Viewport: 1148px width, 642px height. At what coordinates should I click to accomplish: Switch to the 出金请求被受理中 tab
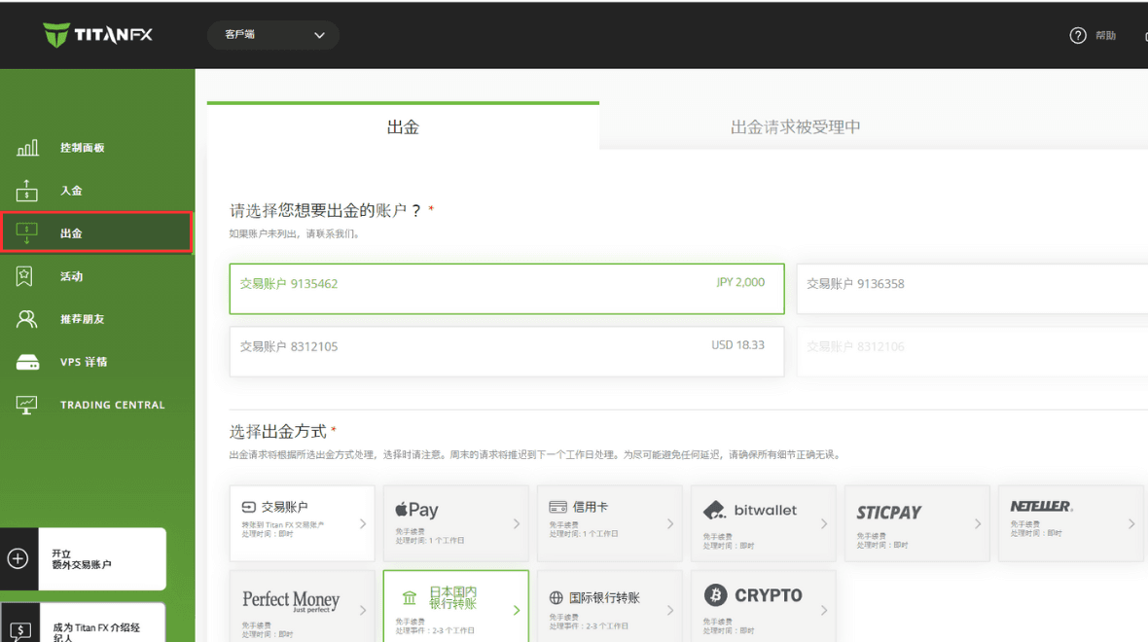point(795,127)
